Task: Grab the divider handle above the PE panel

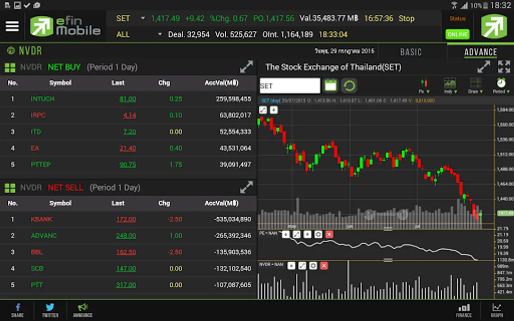Action: 388,229
